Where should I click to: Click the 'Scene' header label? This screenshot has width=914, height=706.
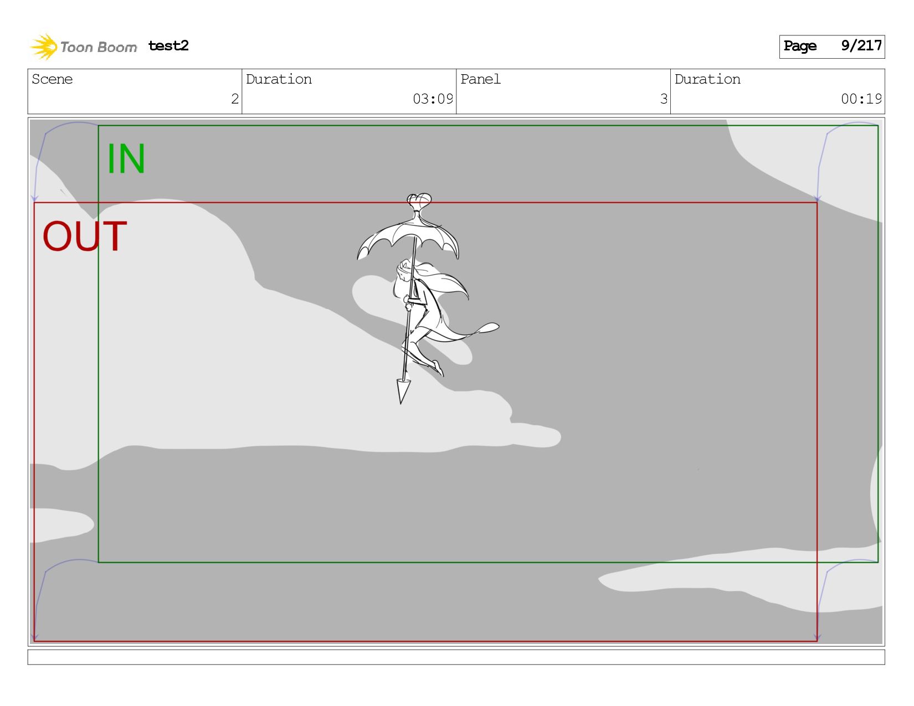(52, 79)
